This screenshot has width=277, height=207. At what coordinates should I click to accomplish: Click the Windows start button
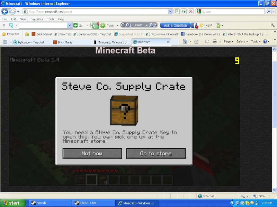13,203
